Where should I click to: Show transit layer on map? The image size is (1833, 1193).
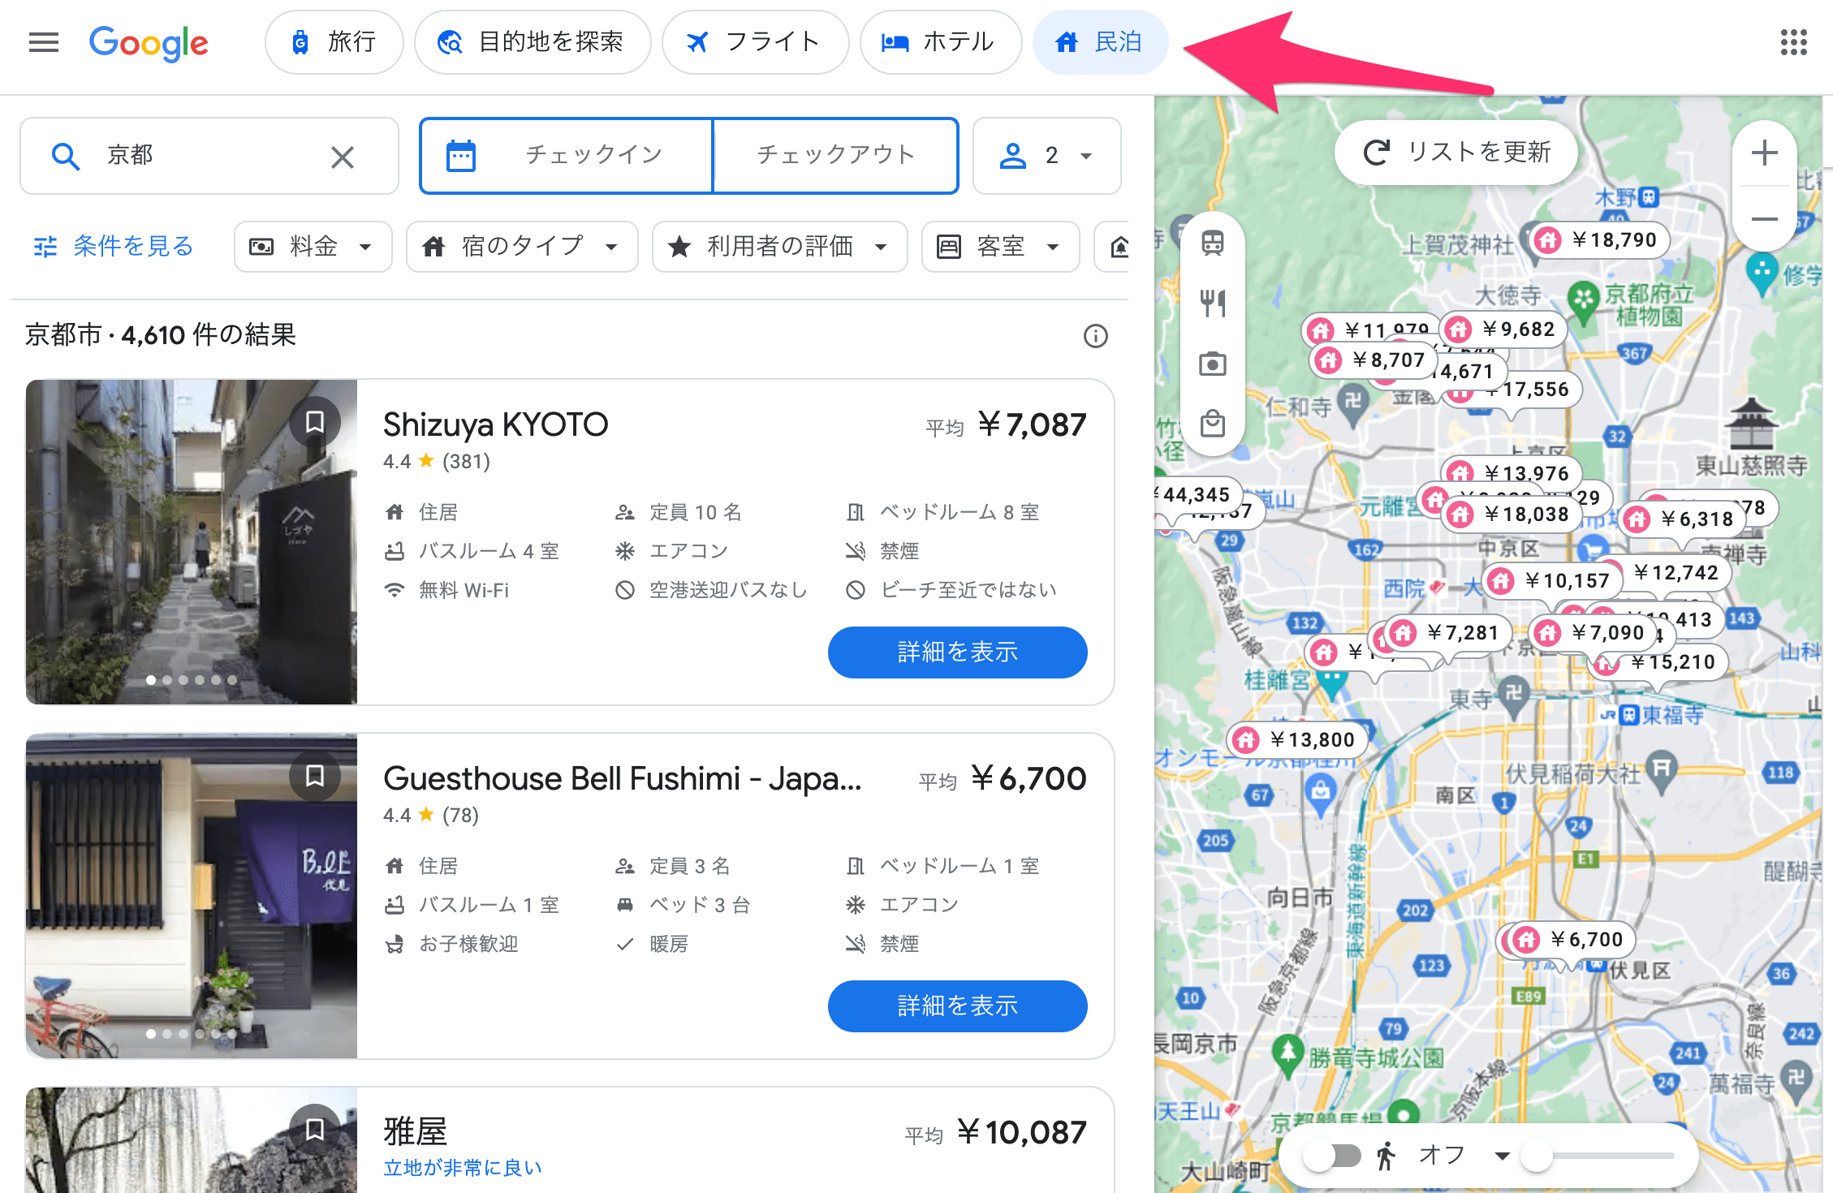[1213, 243]
